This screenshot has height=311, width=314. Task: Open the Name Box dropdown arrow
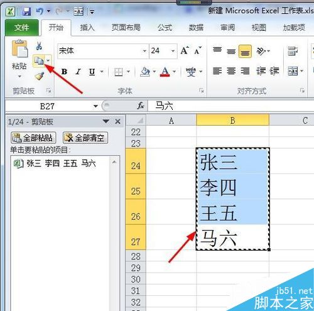point(95,106)
